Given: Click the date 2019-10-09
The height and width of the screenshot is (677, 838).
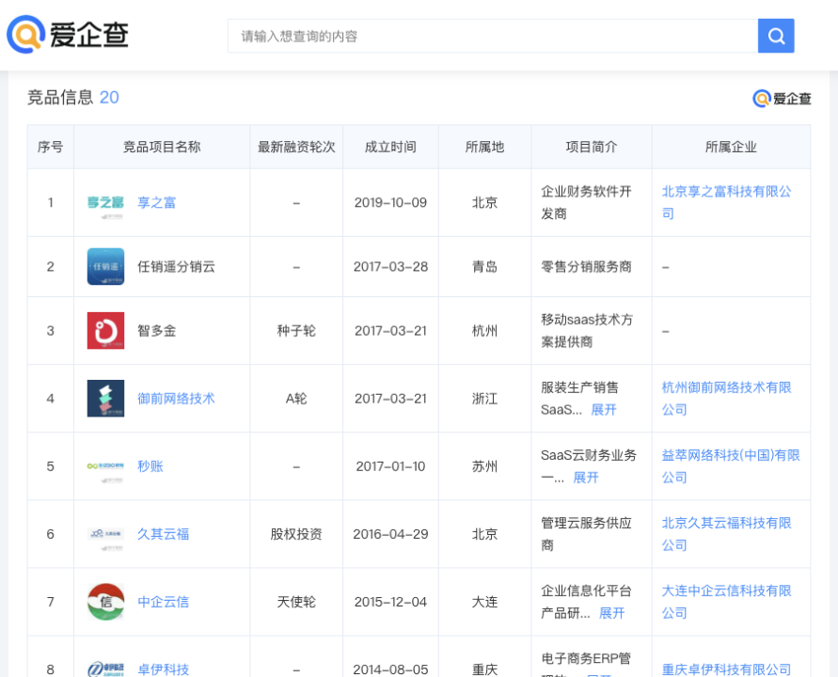Looking at the screenshot, I should click(390, 203).
